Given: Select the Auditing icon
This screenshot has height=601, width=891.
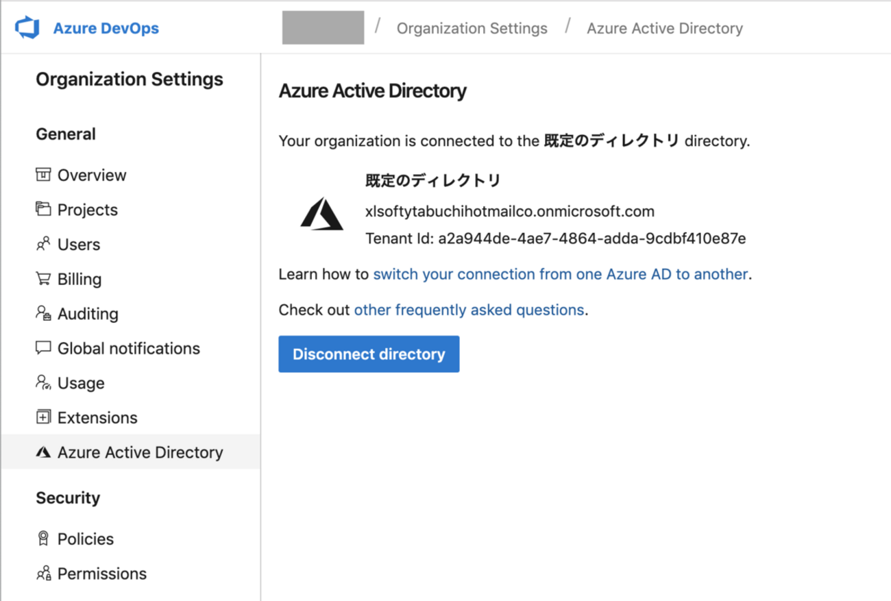Looking at the screenshot, I should click(42, 313).
